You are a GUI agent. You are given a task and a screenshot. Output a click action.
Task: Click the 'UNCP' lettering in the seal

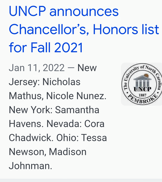pyautogui.click(x=143, y=89)
